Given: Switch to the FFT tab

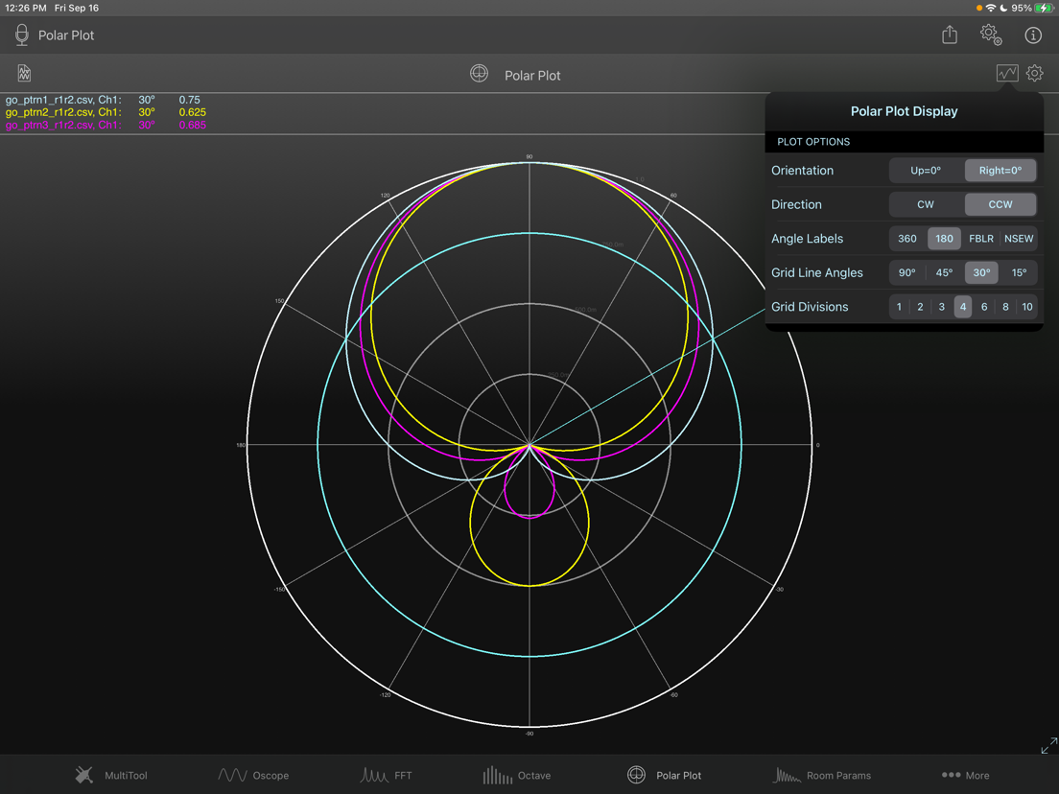Looking at the screenshot, I should coord(386,775).
